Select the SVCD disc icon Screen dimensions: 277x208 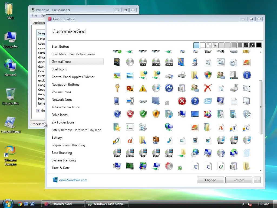pyautogui.click(x=169, y=153)
